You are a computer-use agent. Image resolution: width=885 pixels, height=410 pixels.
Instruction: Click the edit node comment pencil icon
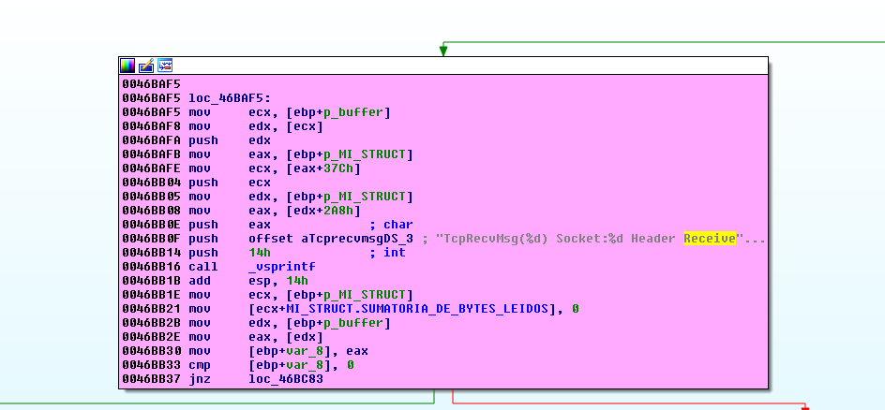pos(146,66)
